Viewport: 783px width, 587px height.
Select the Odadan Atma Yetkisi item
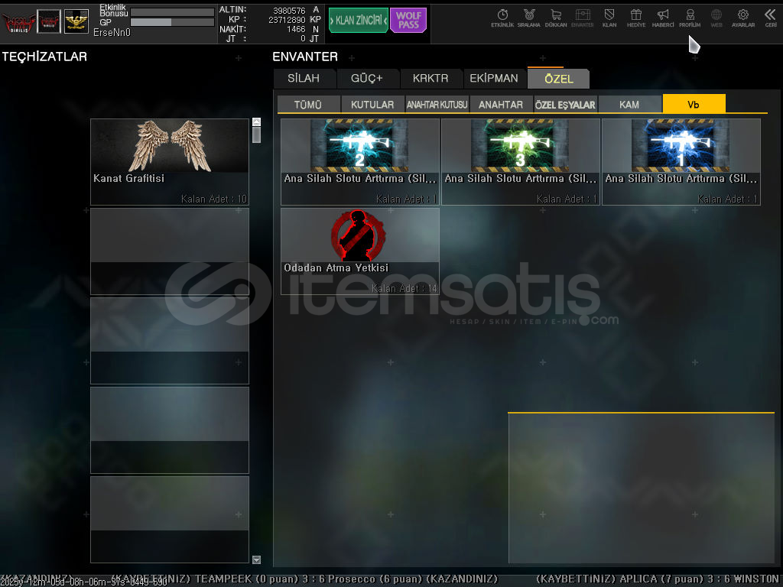tap(359, 251)
